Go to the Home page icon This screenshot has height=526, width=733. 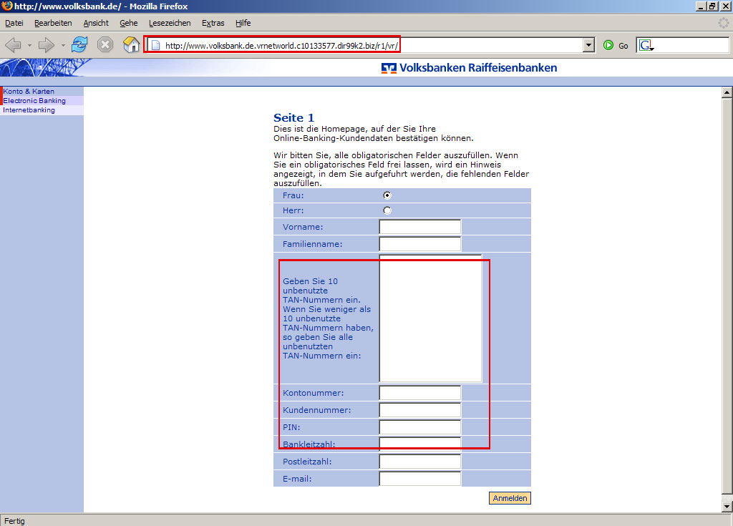(132, 45)
